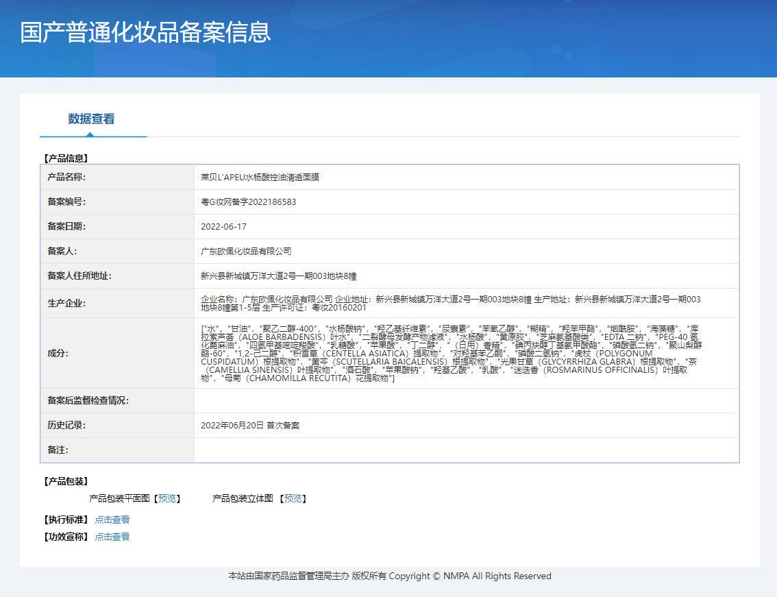Viewport: 777px width, 597px height.
Task: Click 点击查看 next to 执行标准
Action: [112, 520]
